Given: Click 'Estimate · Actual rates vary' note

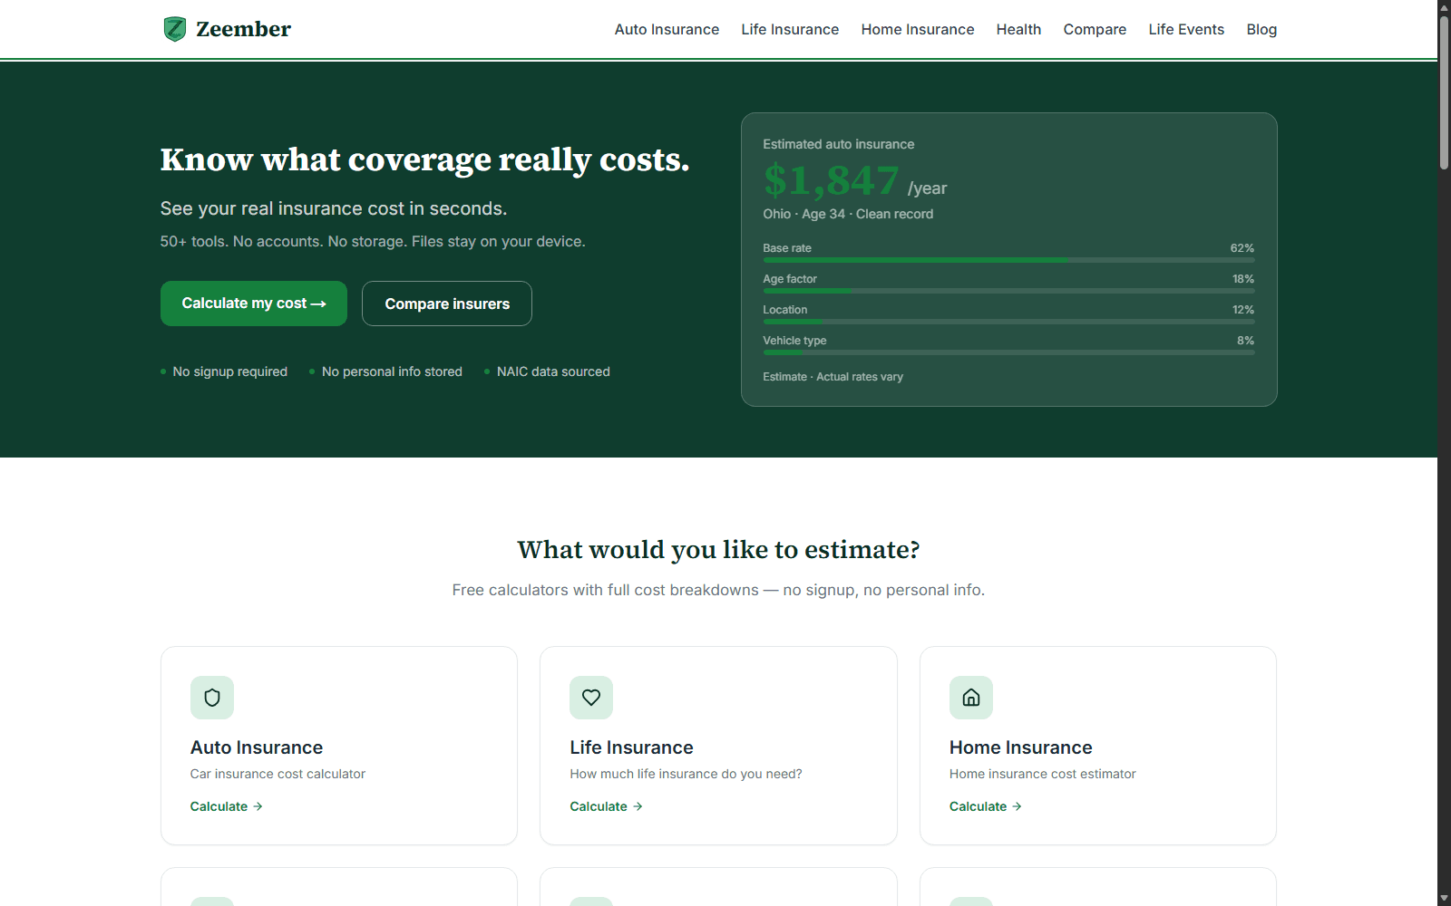Looking at the screenshot, I should (x=833, y=377).
